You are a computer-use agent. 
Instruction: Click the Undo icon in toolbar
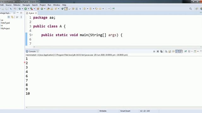coord(15,9)
